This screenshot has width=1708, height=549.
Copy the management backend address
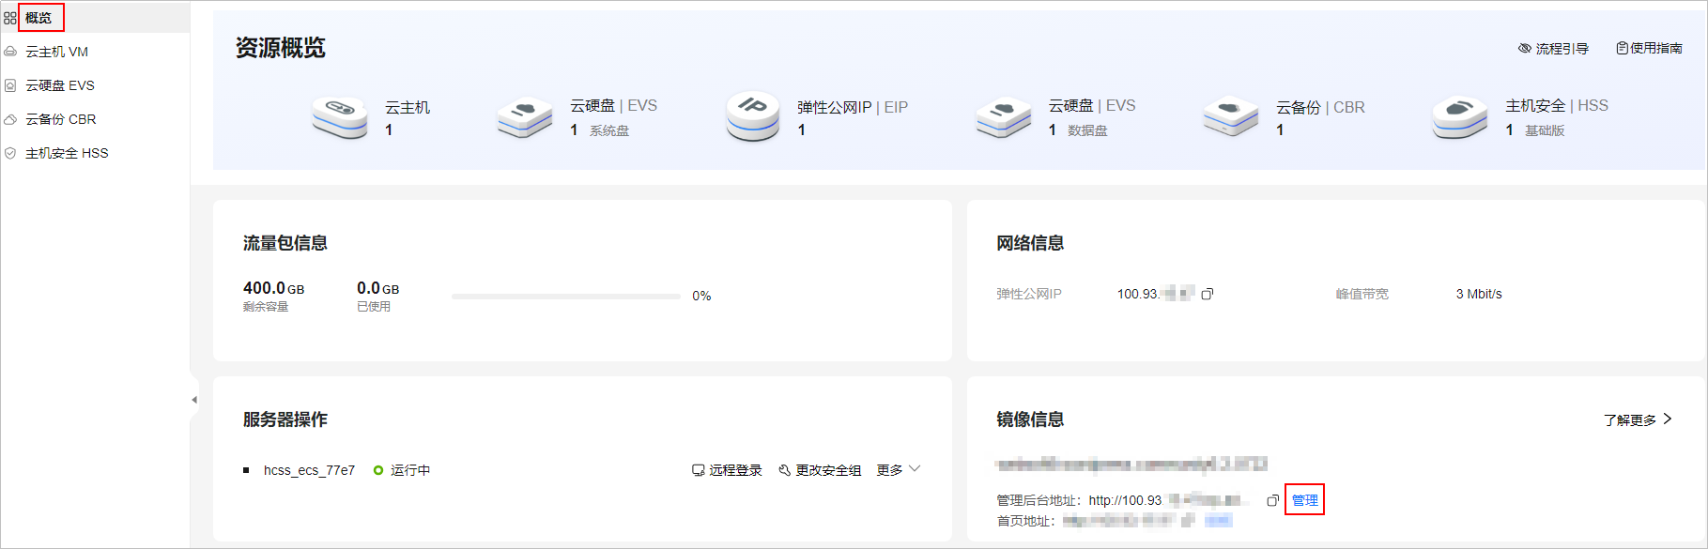point(1272,500)
